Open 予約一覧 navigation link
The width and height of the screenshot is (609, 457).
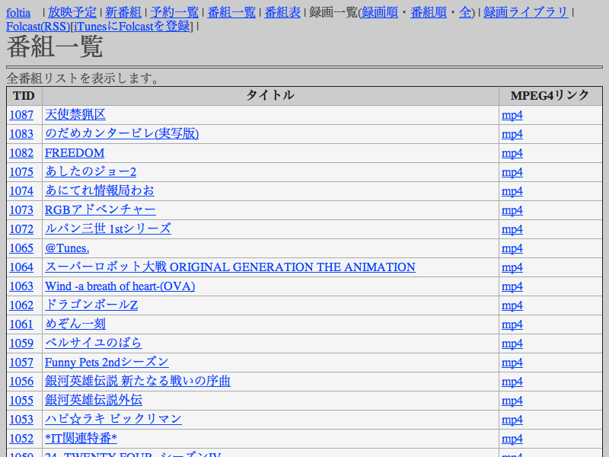[x=174, y=12]
